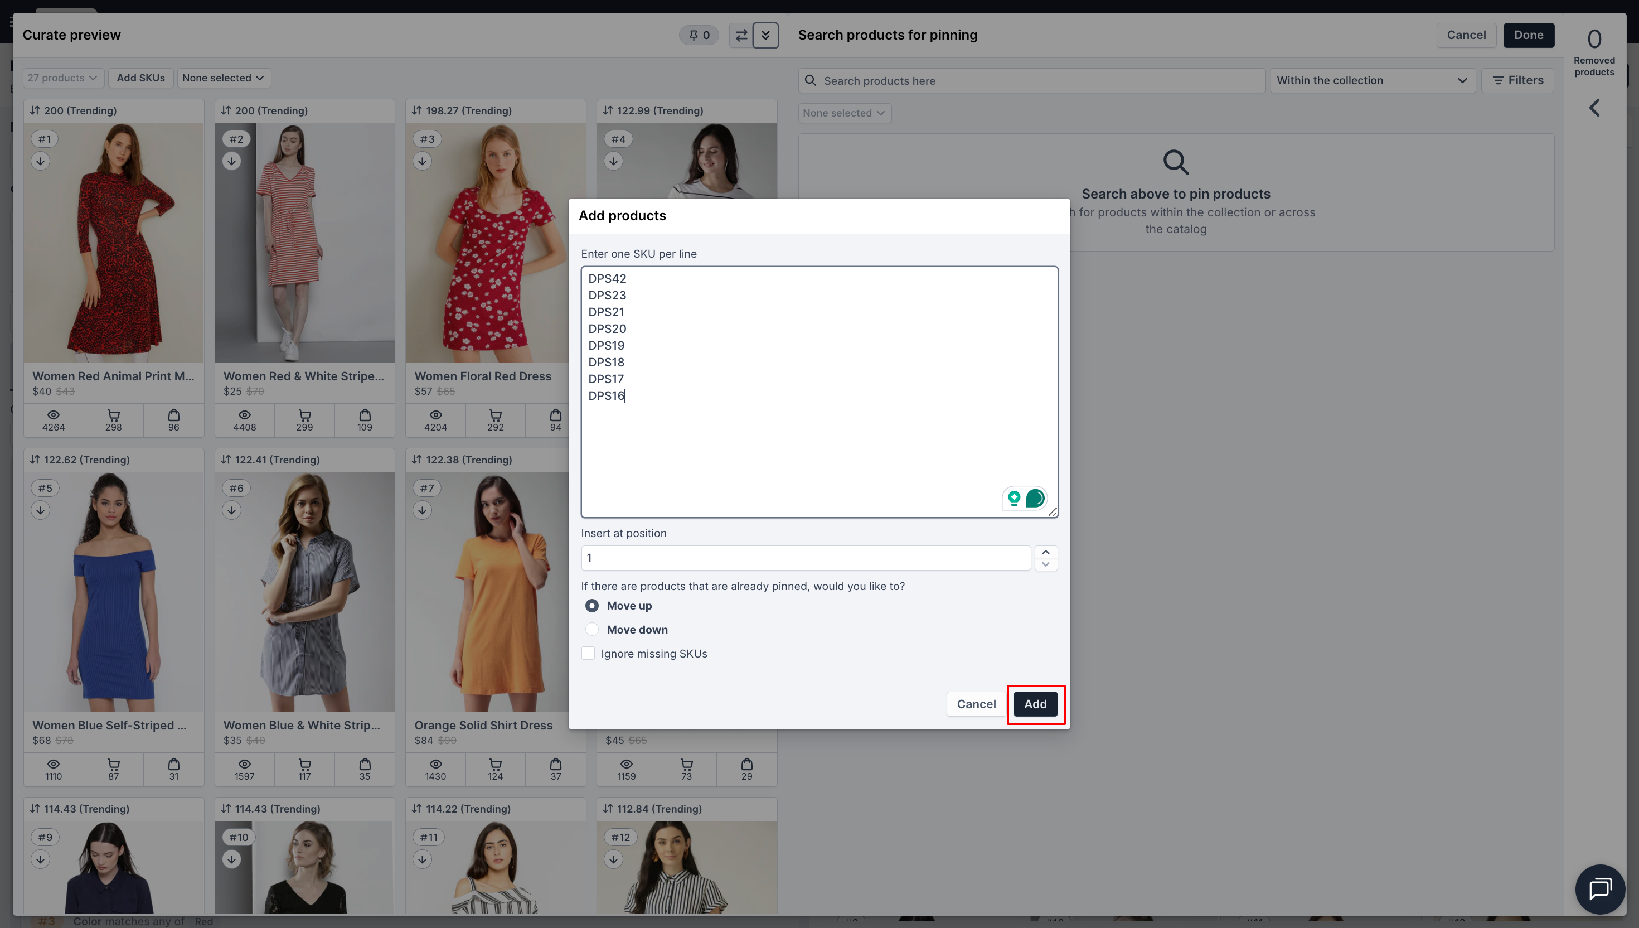
Task: Click Cancel in Add products dialog
Action: point(976,704)
